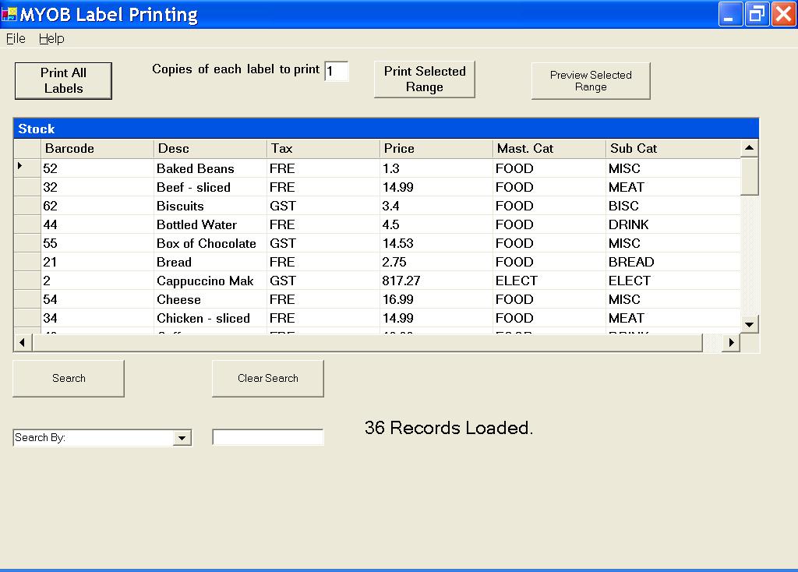Screen dimensions: 798x572
Task: Click the horizontal scrollbar thumb
Action: pyautogui.click(x=367, y=342)
